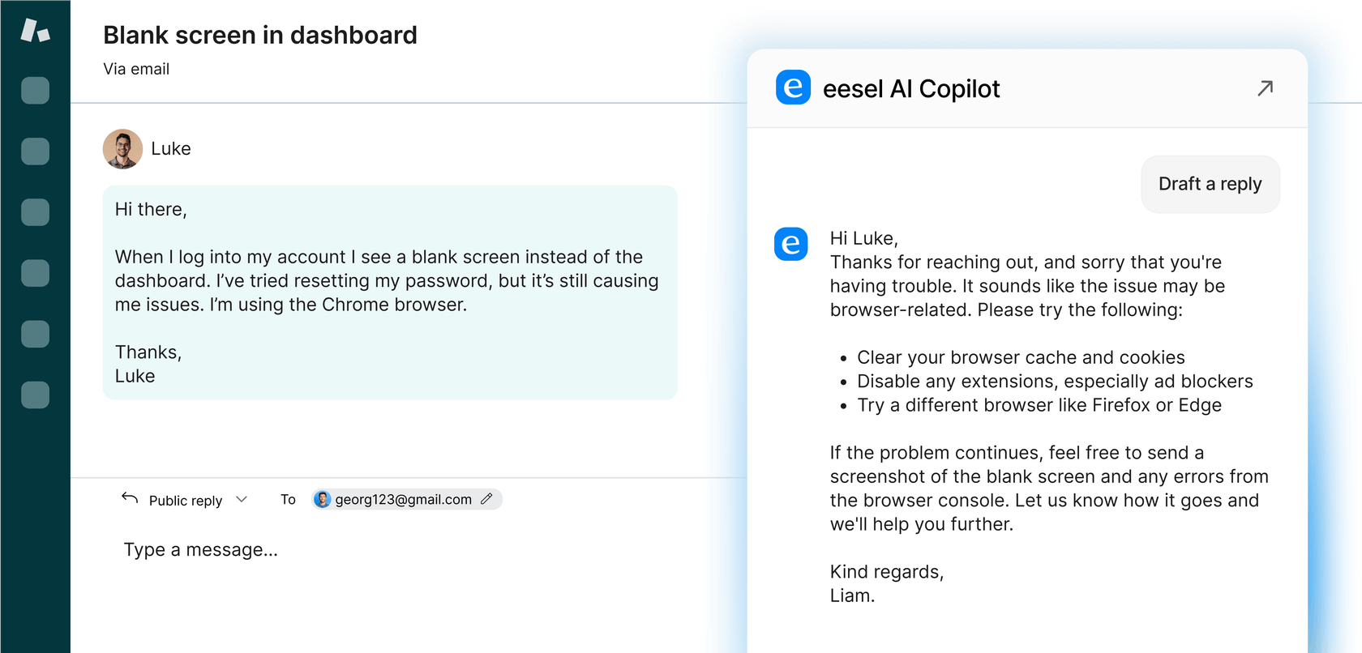Click the sixth sidebar square icon
This screenshot has width=1362, height=653.
pyautogui.click(x=35, y=395)
